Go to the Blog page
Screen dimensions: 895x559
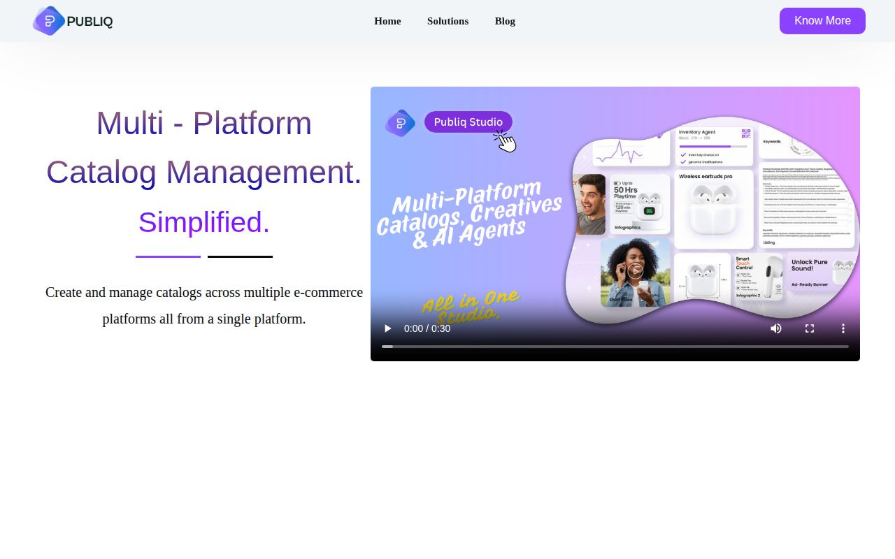(505, 21)
